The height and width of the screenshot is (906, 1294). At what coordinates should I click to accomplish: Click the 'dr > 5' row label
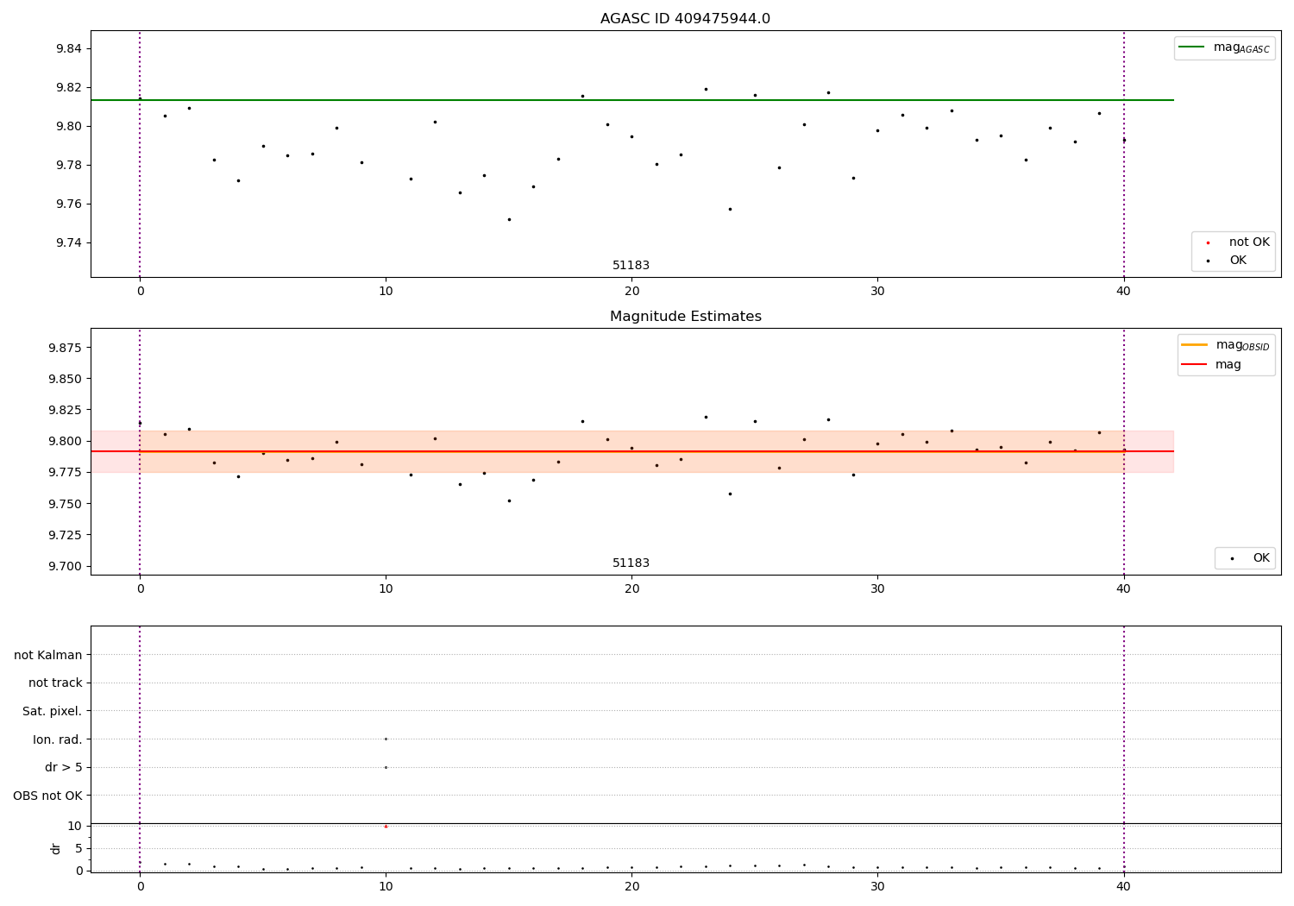click(64, 768)
